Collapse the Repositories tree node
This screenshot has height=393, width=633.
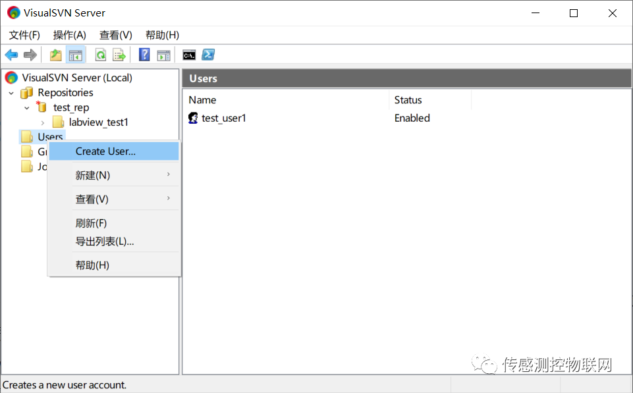pyautogui.click(x=11, y=93)
